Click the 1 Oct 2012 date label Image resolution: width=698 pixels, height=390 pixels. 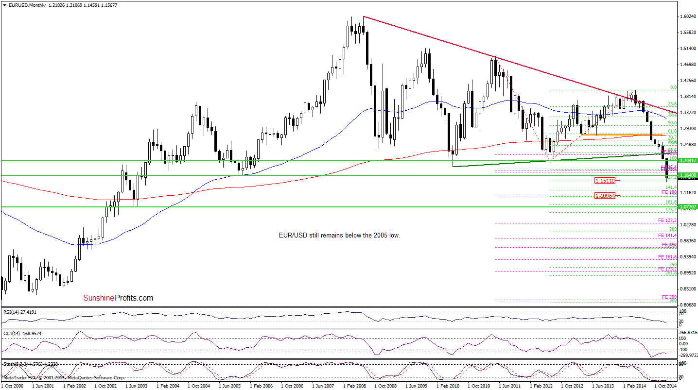point(572,385)
